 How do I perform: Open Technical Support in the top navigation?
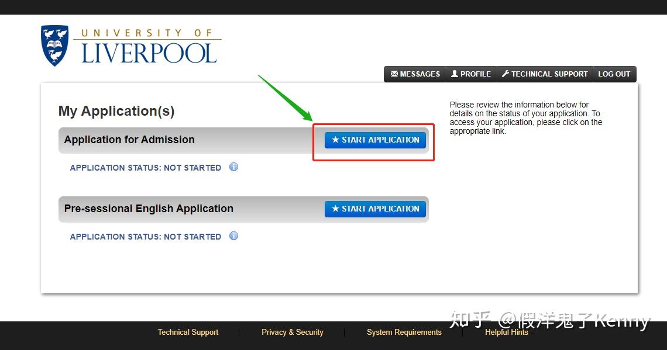[545, 74]
